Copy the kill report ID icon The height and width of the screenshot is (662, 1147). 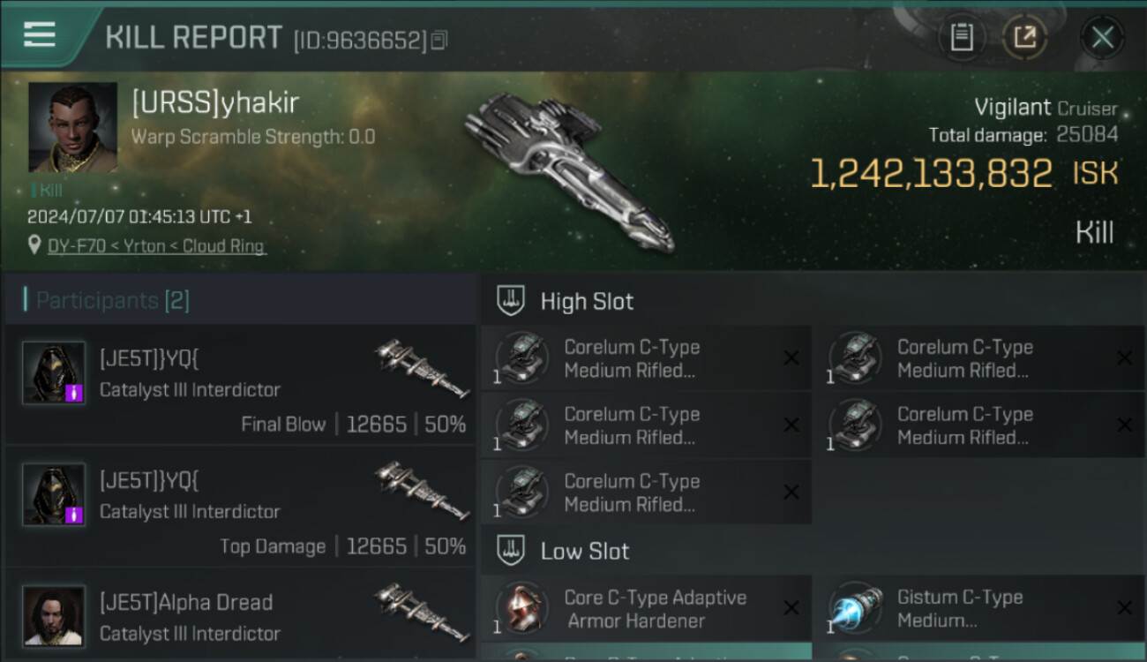coord(439,40)
